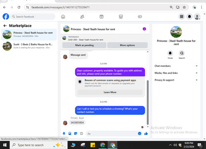Show hidden system tray icons chevron
Image resolution: width=206 pixels, height=149 pixels.
[170, 145]
